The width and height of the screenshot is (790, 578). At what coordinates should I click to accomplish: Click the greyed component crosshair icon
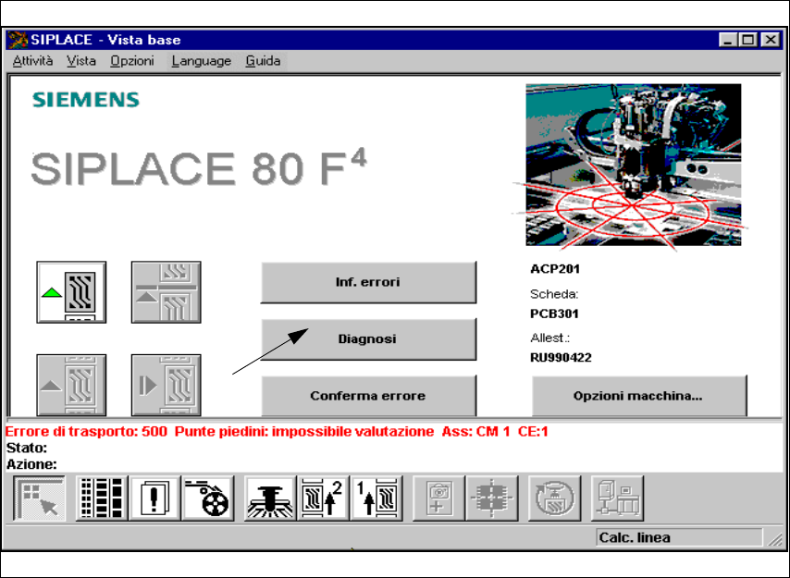click(492, 498)
